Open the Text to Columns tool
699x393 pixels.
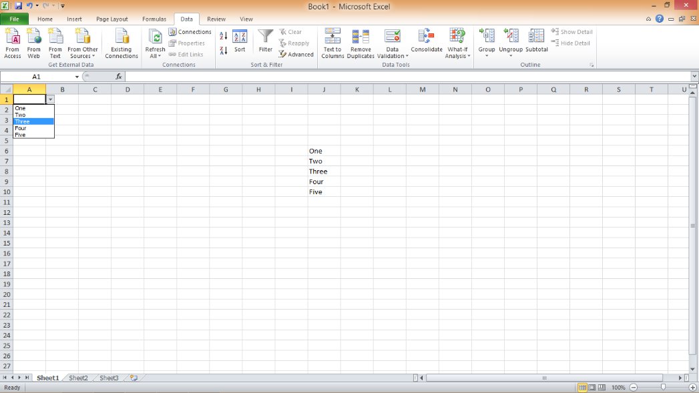(x=332, y=37)
